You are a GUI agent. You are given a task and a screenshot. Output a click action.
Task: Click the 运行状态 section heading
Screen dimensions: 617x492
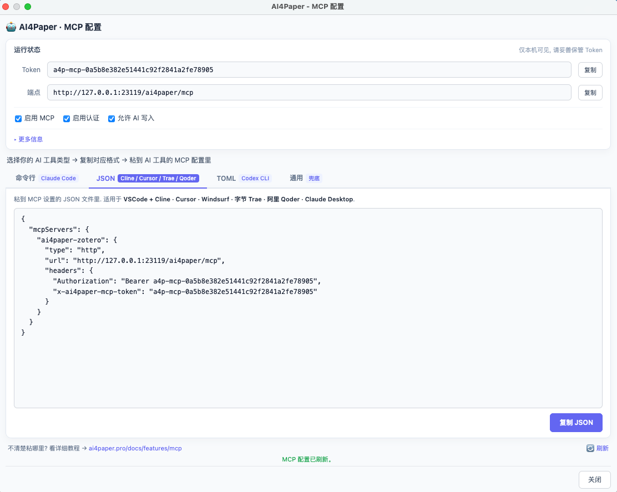[x=27, y=49]
